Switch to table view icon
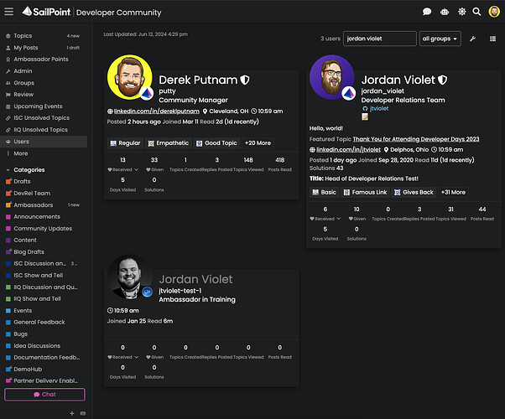This screenshot has width=505, height=419. click(x=492, y=39)
